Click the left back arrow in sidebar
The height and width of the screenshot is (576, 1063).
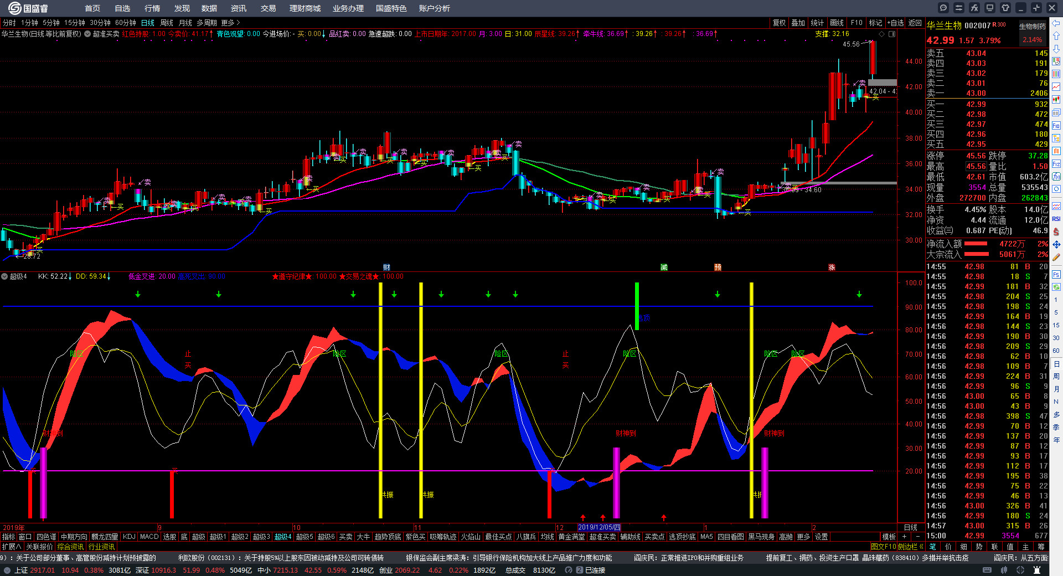pyautogui.click(x=1056, y=23)
